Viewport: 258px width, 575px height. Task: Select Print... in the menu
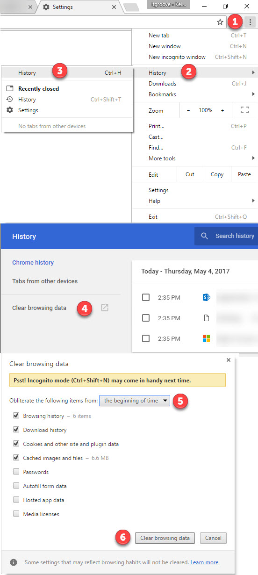point(194,126)
